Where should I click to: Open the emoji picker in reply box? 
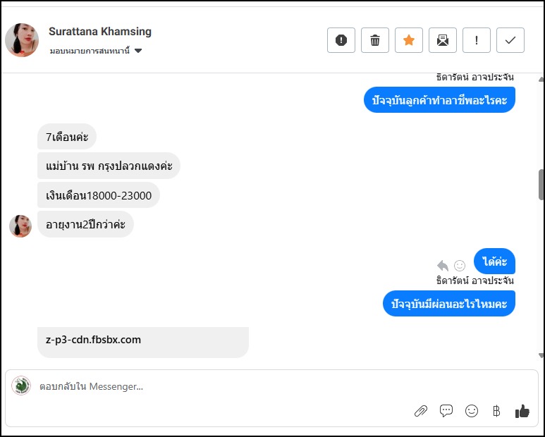point(472,411)
